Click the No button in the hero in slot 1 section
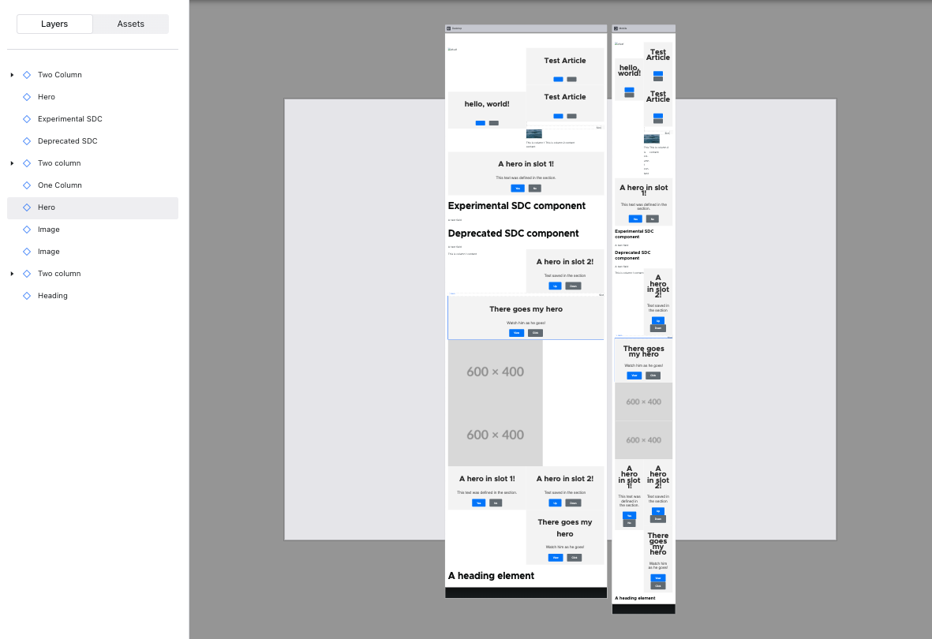Image resolution: width=932 pixels, height=639 pixels. (x=535, y=188)
